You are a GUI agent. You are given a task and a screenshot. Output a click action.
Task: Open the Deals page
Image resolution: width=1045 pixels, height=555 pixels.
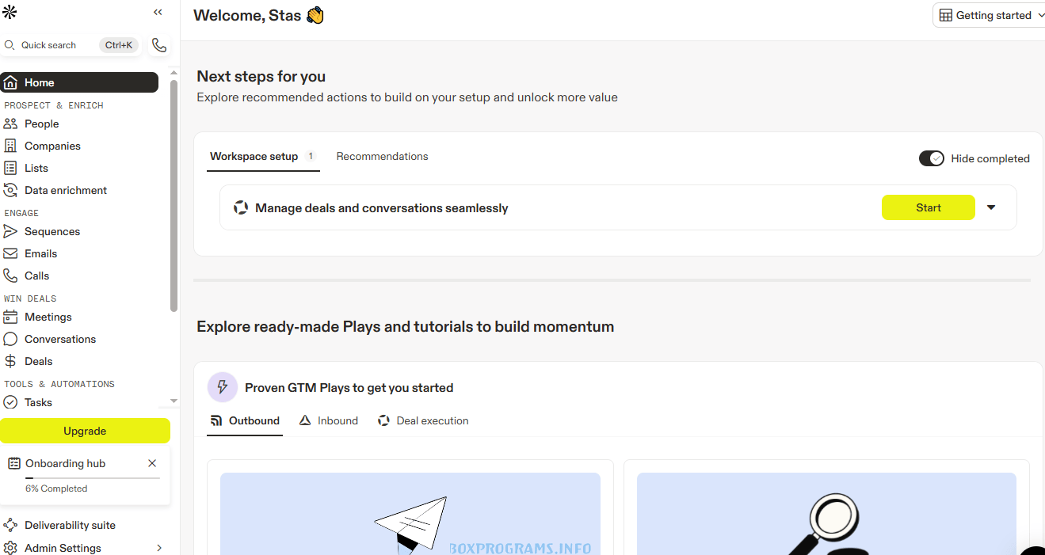[38, 361]
